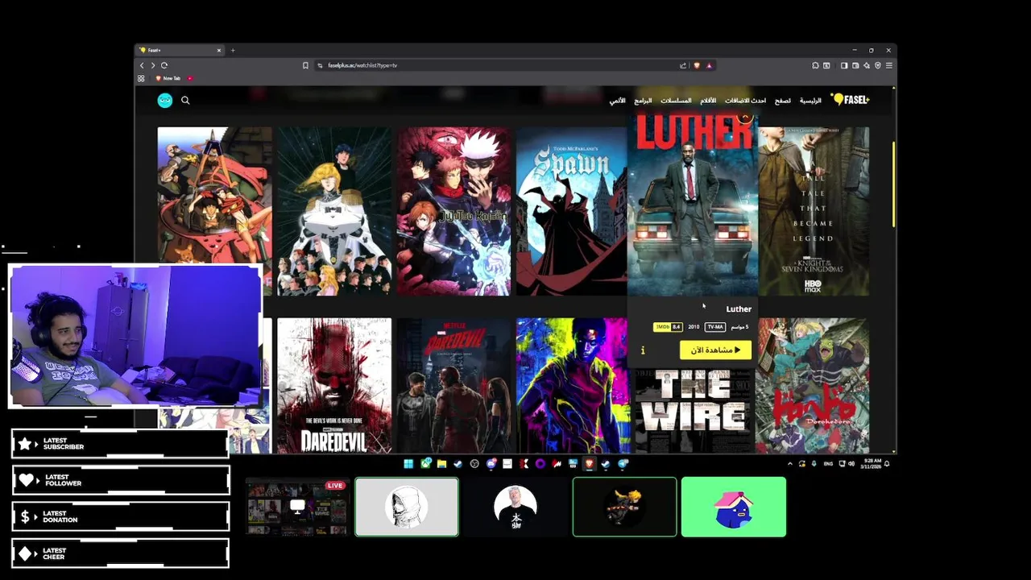This screenshot has height=580, width=1031.
Task: Open Telegram from taskbar
Action: (x=623, y=464)
